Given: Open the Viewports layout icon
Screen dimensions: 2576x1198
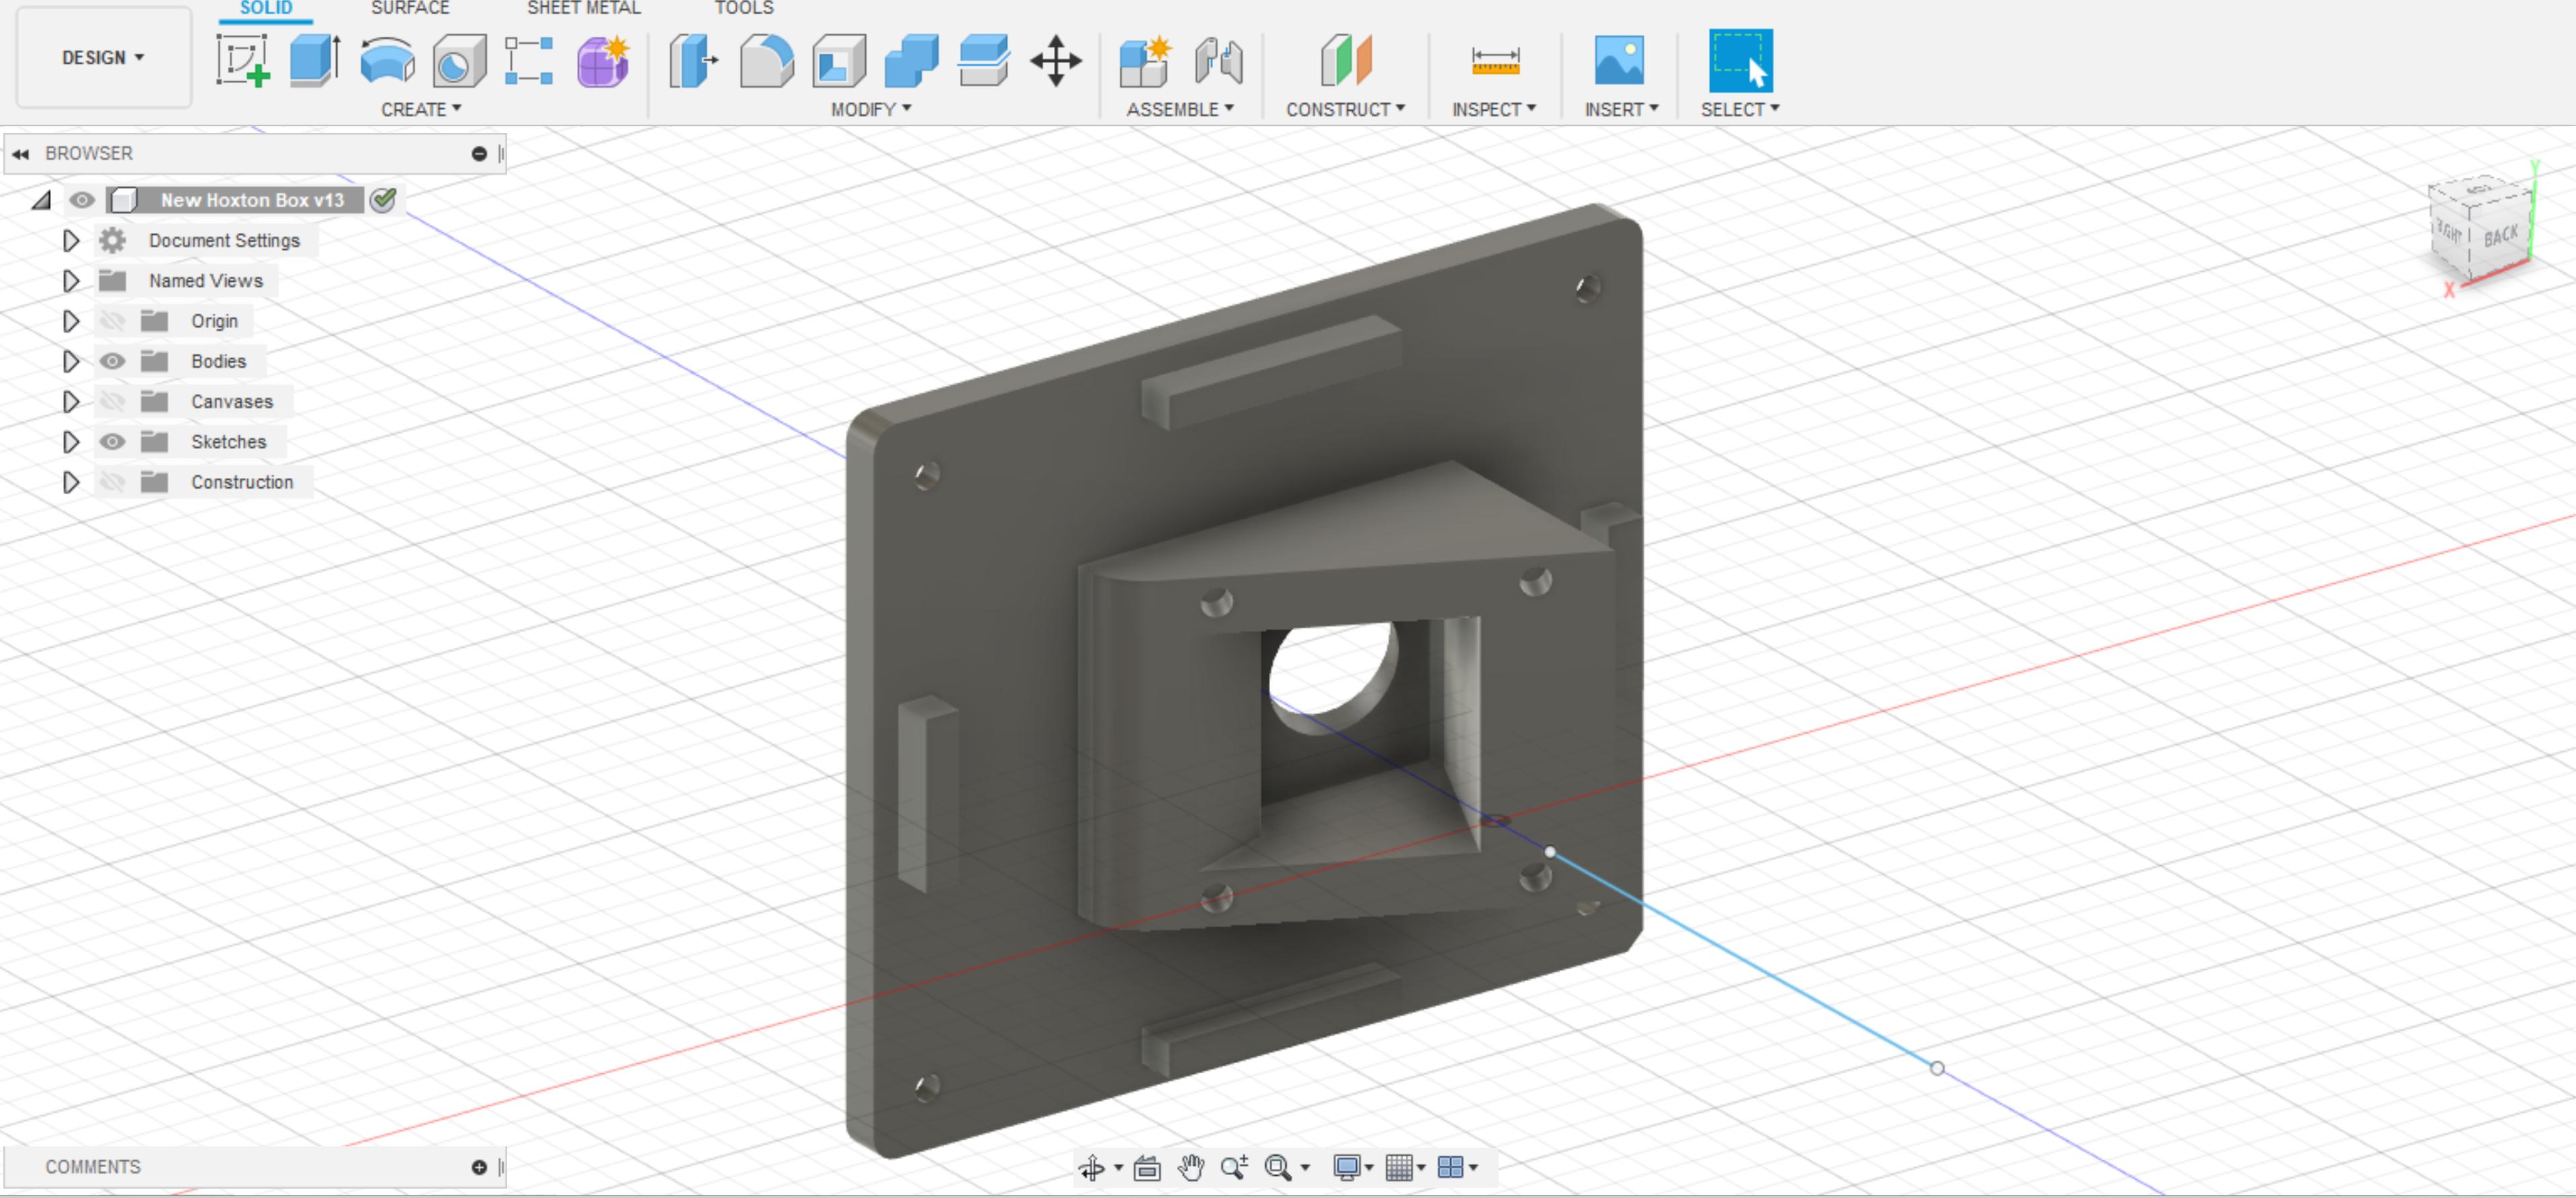Looking at the screenshot, I should (x=1451, y=1166).
